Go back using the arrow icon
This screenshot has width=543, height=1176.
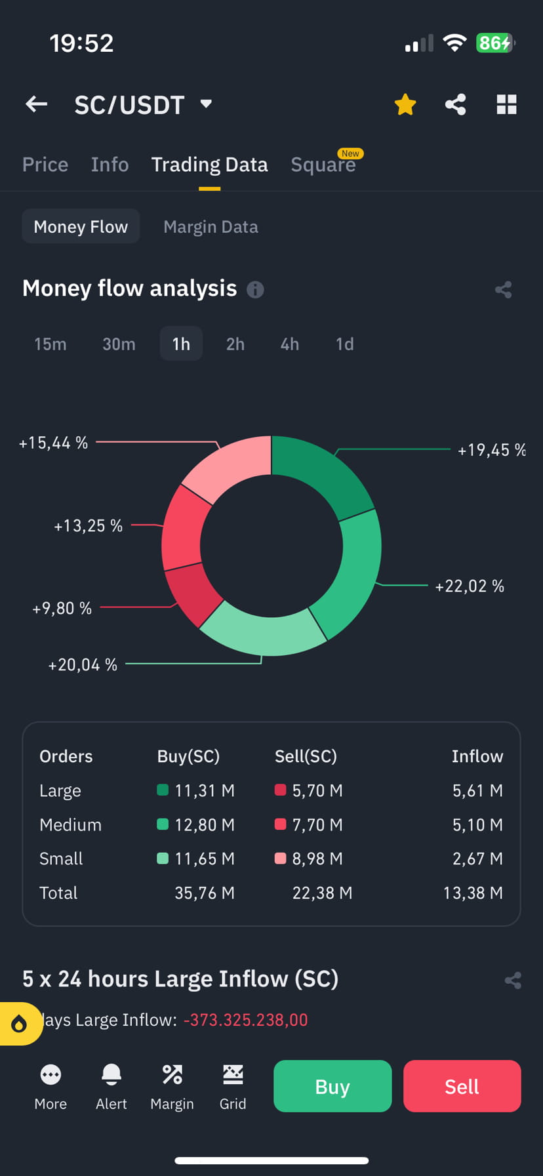coord(36,104)
